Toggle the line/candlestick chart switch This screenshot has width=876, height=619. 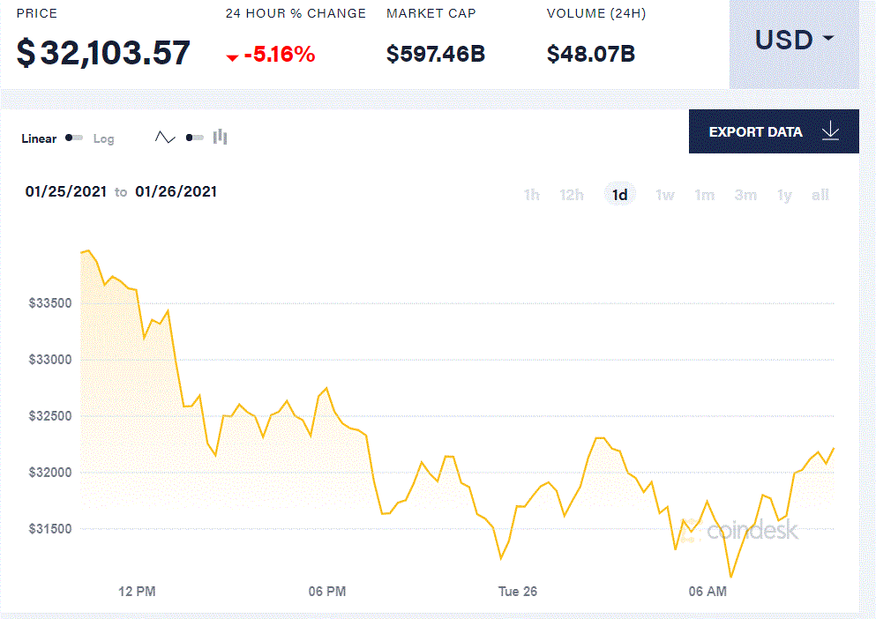(194, 138)
